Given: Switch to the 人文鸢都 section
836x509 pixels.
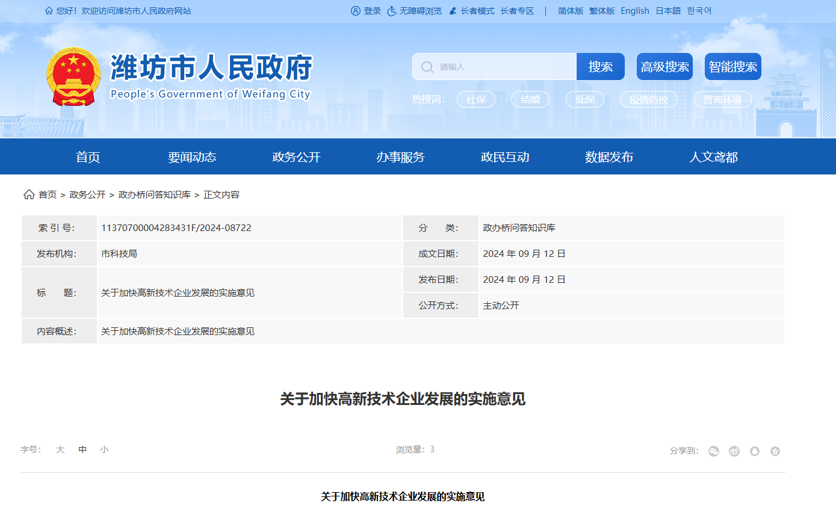Looking at the screenshot, I should [713, 156].
